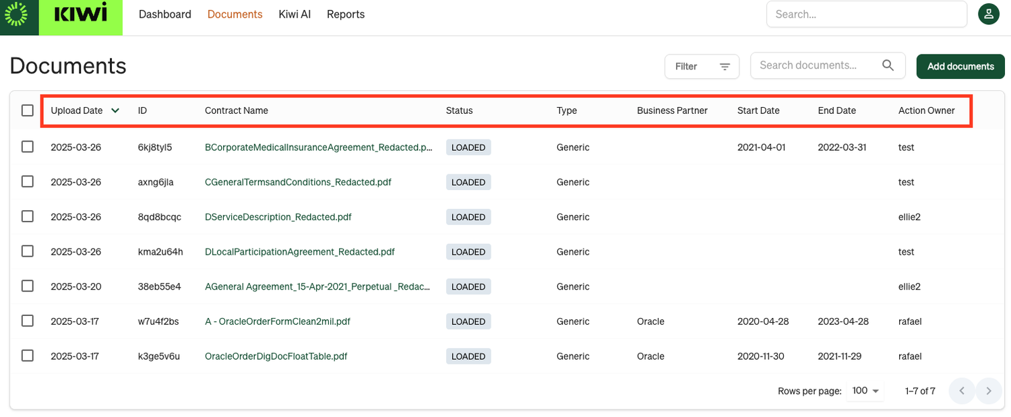Click the KIWI brand logo
The image size is (1011, 417).
80,14
